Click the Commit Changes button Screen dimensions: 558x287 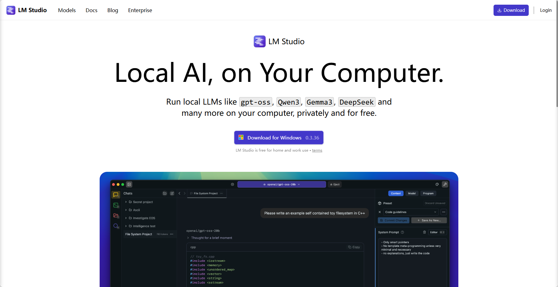[x=394, y=220]
